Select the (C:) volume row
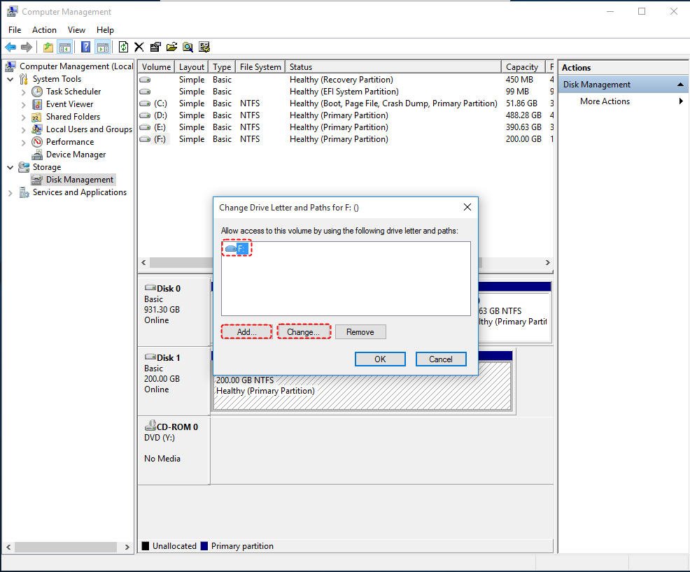Image resolution: width=690 pixels, height=572 pixels. (346, 103)
